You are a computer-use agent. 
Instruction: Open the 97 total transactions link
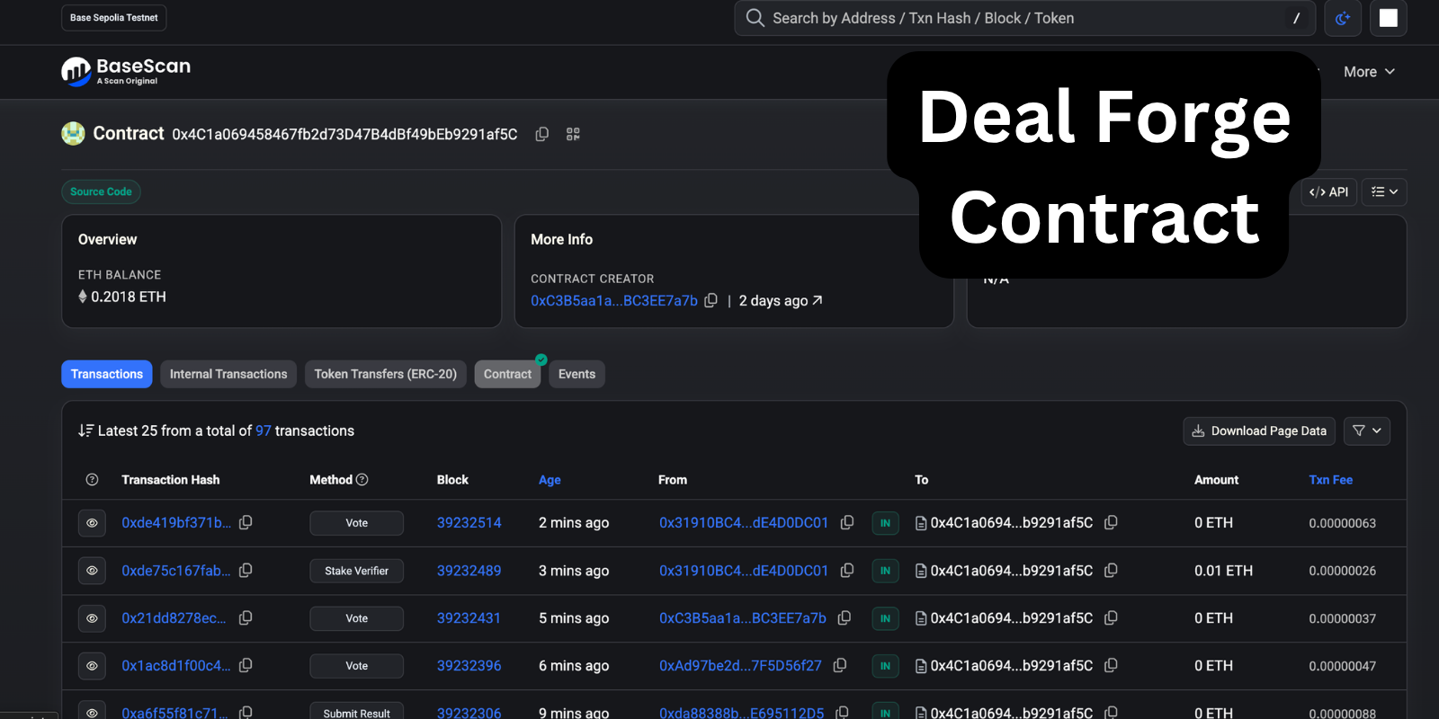click(x=264, y=431)
